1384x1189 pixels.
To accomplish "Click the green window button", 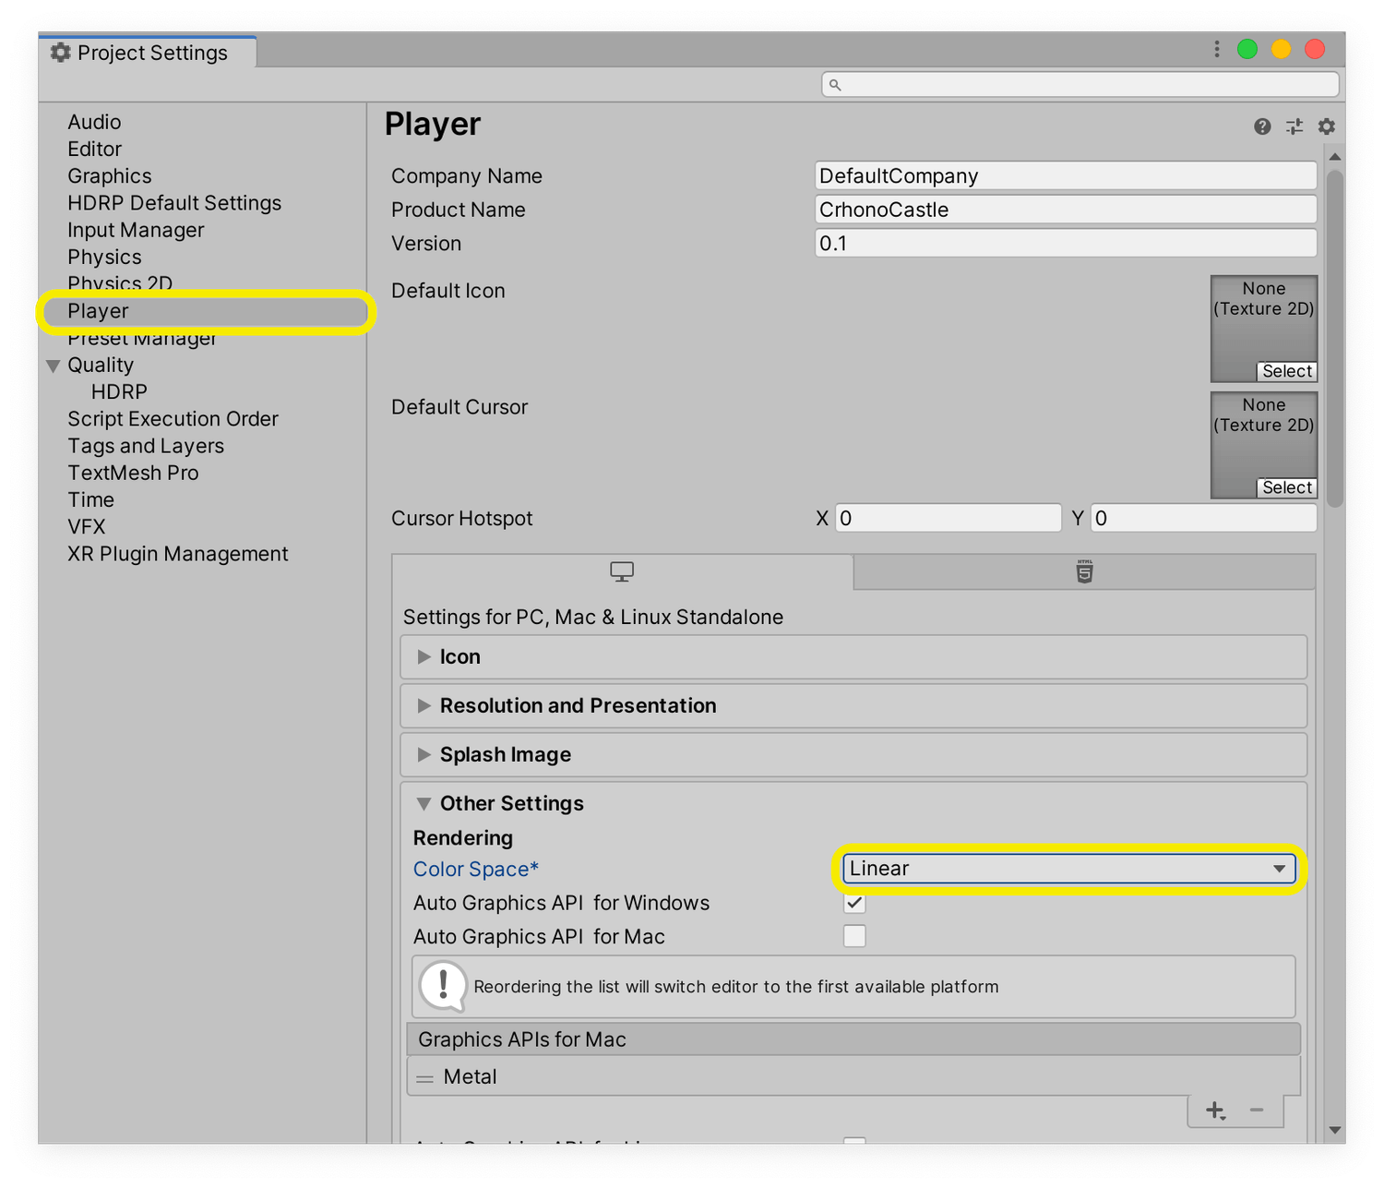I will 1247,49.
